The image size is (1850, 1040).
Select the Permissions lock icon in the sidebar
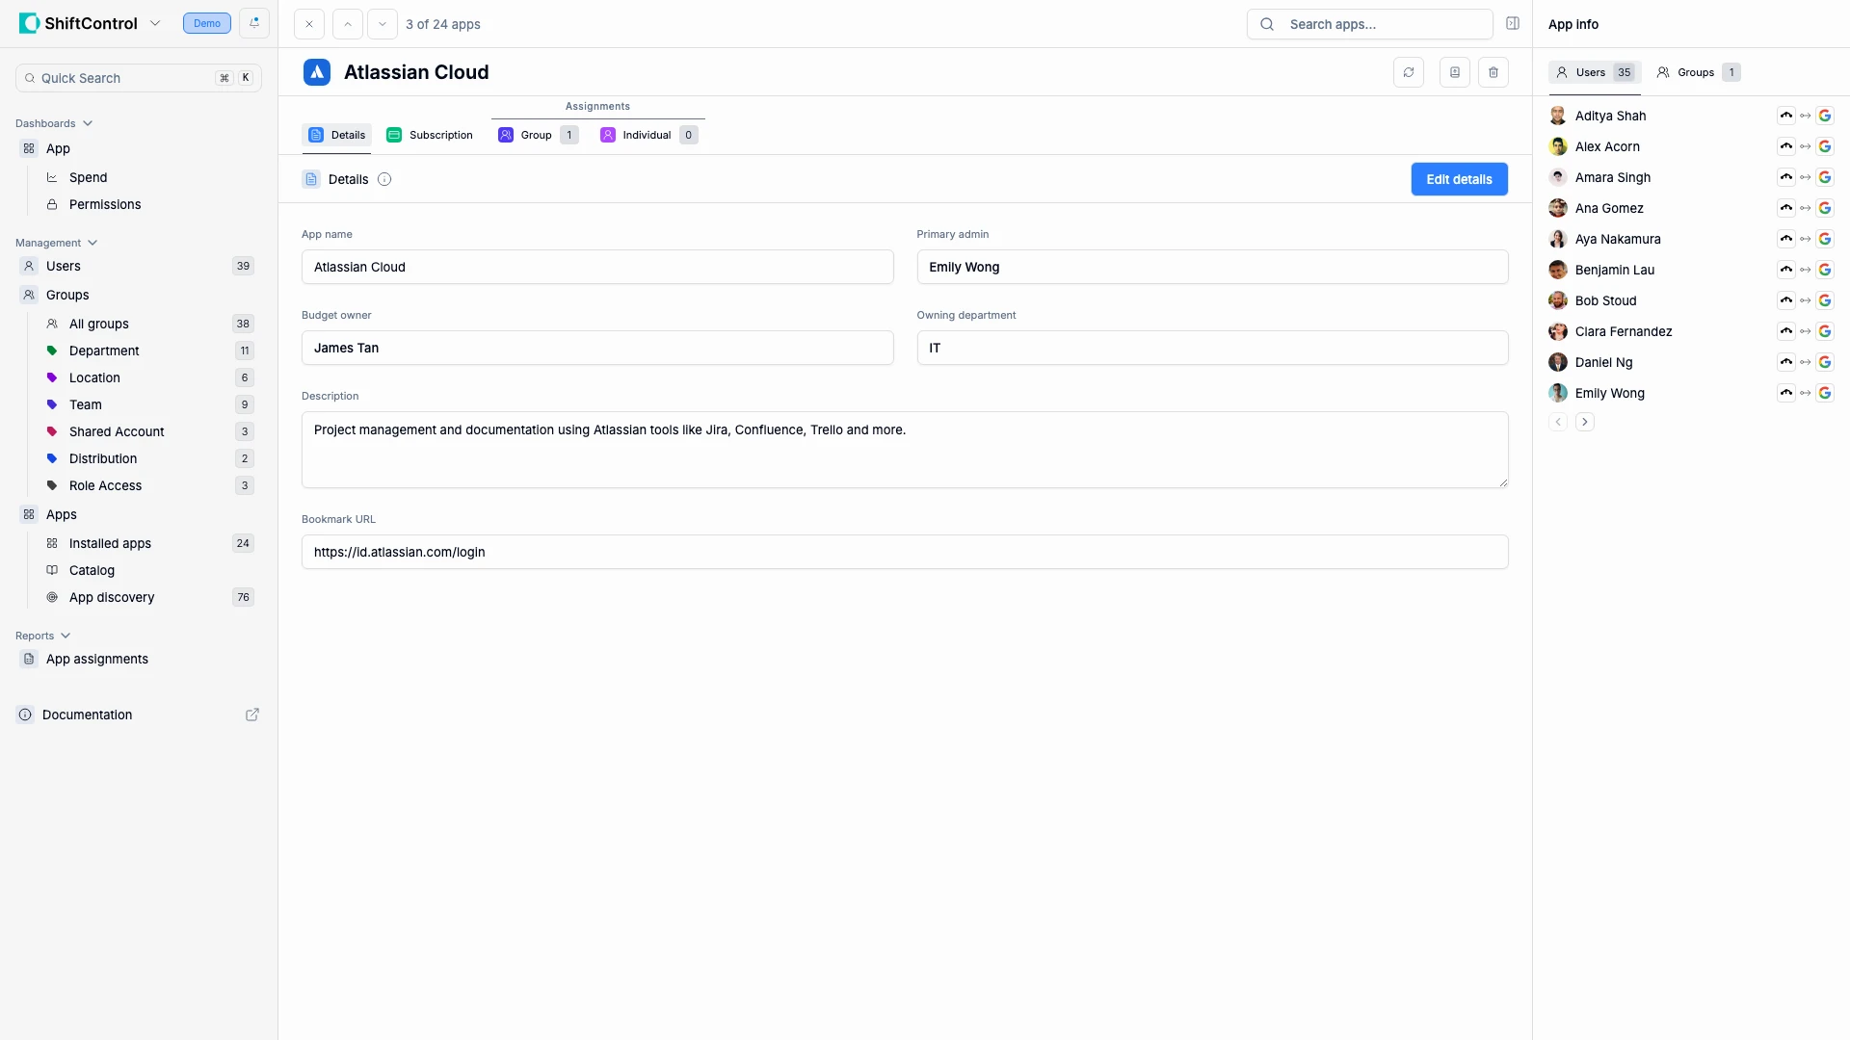tap(51, 204)
